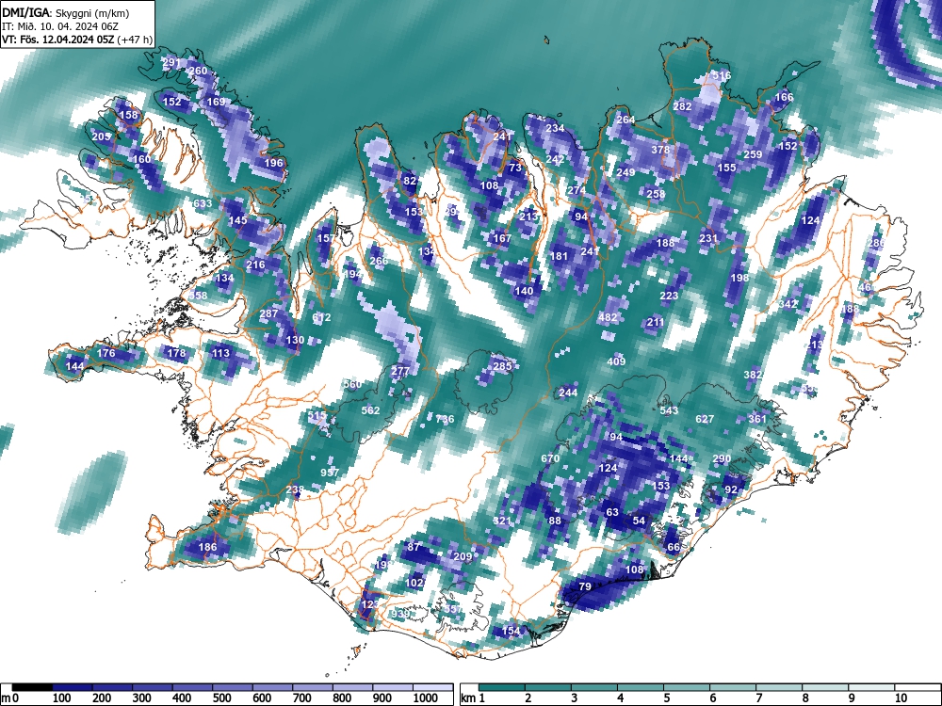This screenshot has height=706, width=942.
Task: Click the value 290 in the southeast
Action: point(722,458)
